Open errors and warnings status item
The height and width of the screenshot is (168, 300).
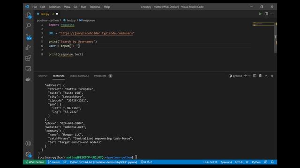pyautogui.click(x=146, y=162)
